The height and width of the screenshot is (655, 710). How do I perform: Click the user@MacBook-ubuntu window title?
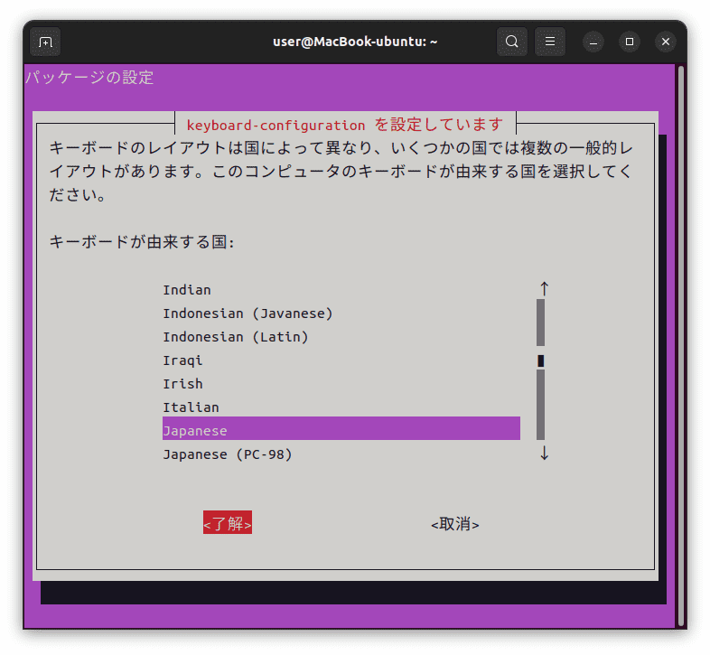tap(355, 42)
